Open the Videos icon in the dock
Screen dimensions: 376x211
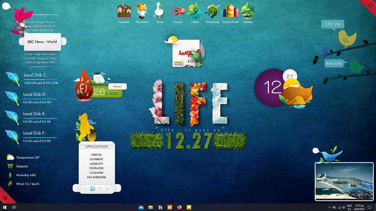[x=195, y=10]
